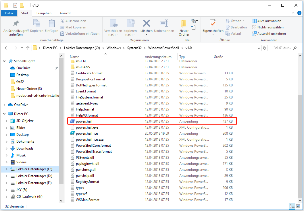Pin current folder via An Schnellzugriff anheften
Screen dimensions: 304x211
coord(16,27)
